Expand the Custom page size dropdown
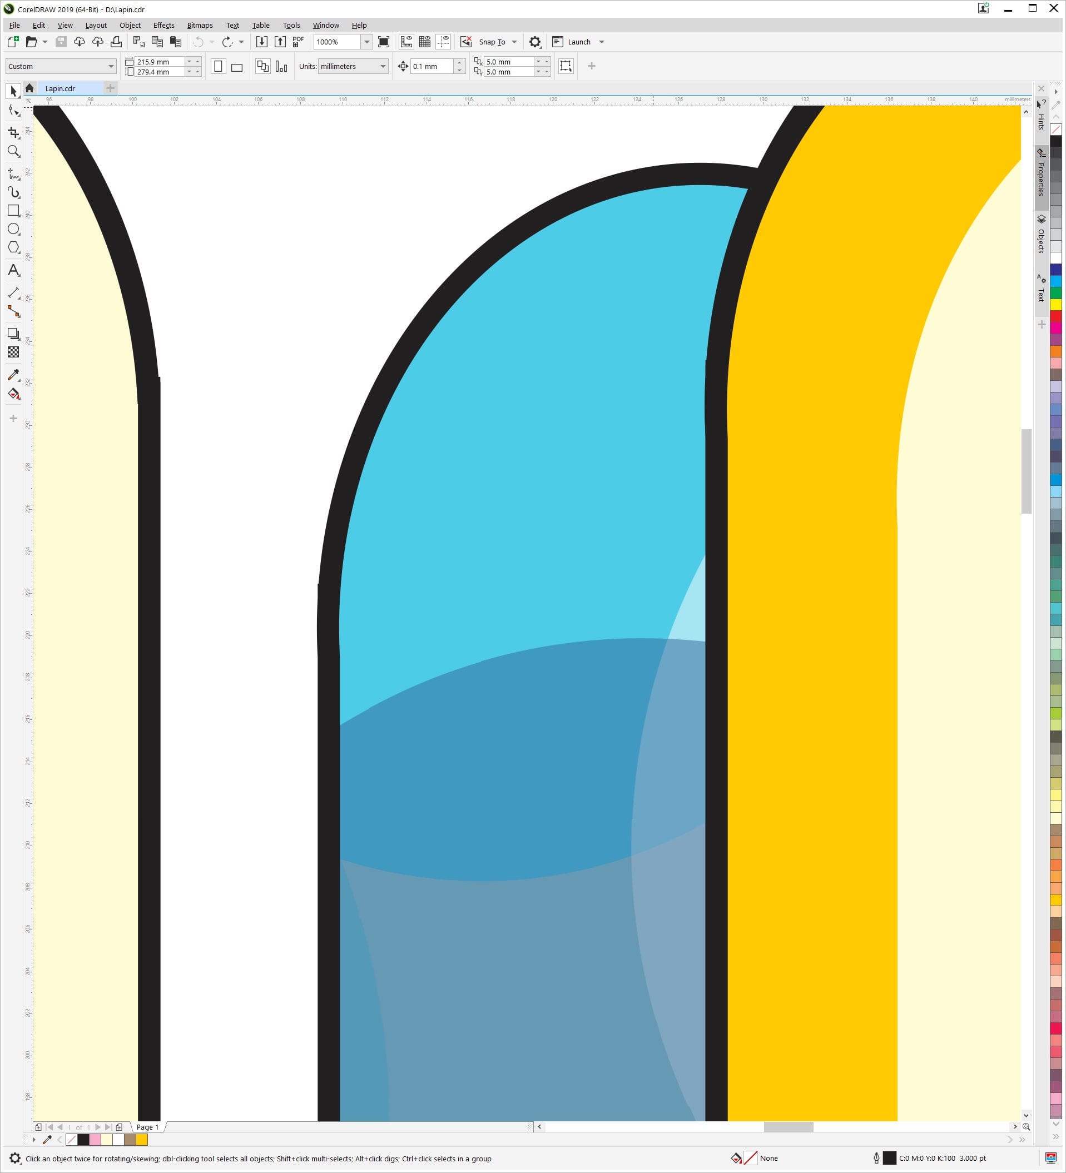This screenshot has height=1173, width=1066. point(61,66)
